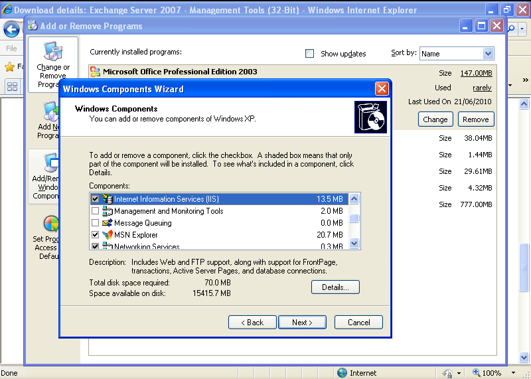Click components list scroll up arrow
The image size is (531, 379).
point(354,199)
